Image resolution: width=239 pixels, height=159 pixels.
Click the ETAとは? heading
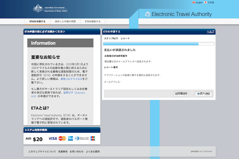[40, 108]
